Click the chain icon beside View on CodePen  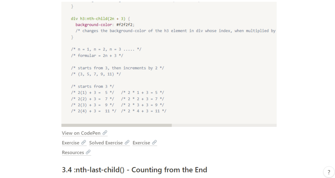click(105, 133)
